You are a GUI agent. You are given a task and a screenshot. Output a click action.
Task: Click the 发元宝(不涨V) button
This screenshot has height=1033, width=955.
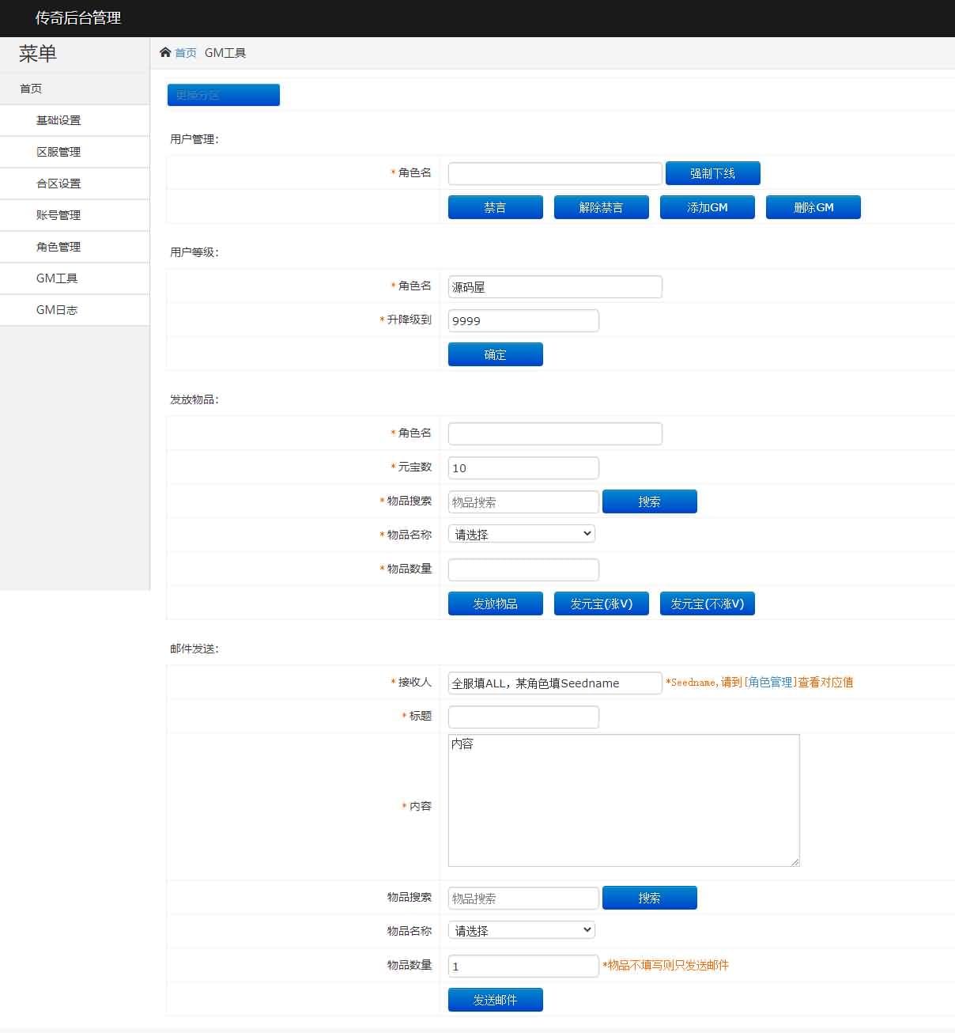coord(707,603)
